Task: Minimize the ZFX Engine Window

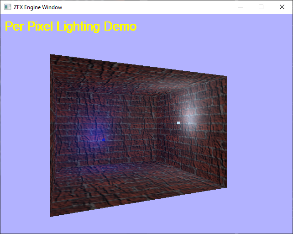Action: [240, 7]
